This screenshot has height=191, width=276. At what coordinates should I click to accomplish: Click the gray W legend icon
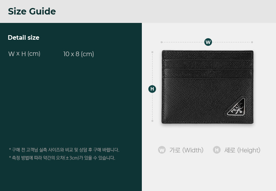162,150
